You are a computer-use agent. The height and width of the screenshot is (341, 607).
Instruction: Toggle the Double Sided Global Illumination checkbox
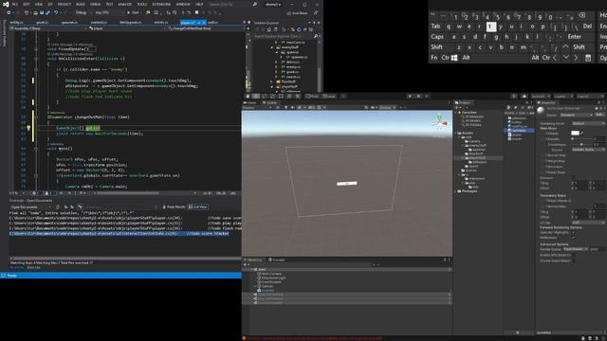point(574,260)
